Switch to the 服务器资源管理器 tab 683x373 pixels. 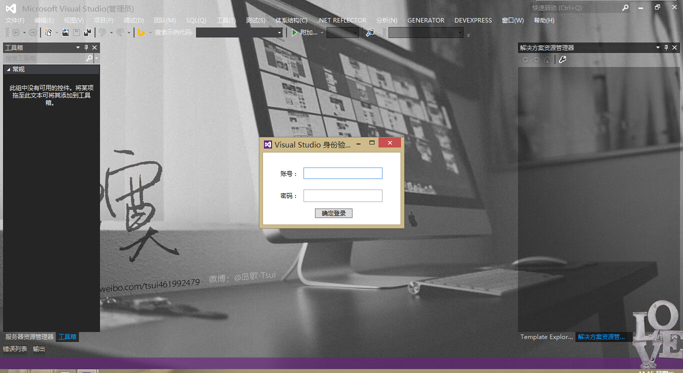coord(29,337)
